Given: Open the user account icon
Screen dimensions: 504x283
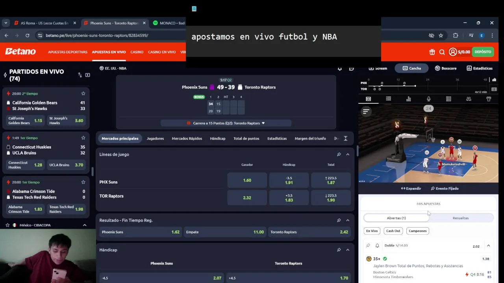Looking at the screenshot, I should 453,52.
